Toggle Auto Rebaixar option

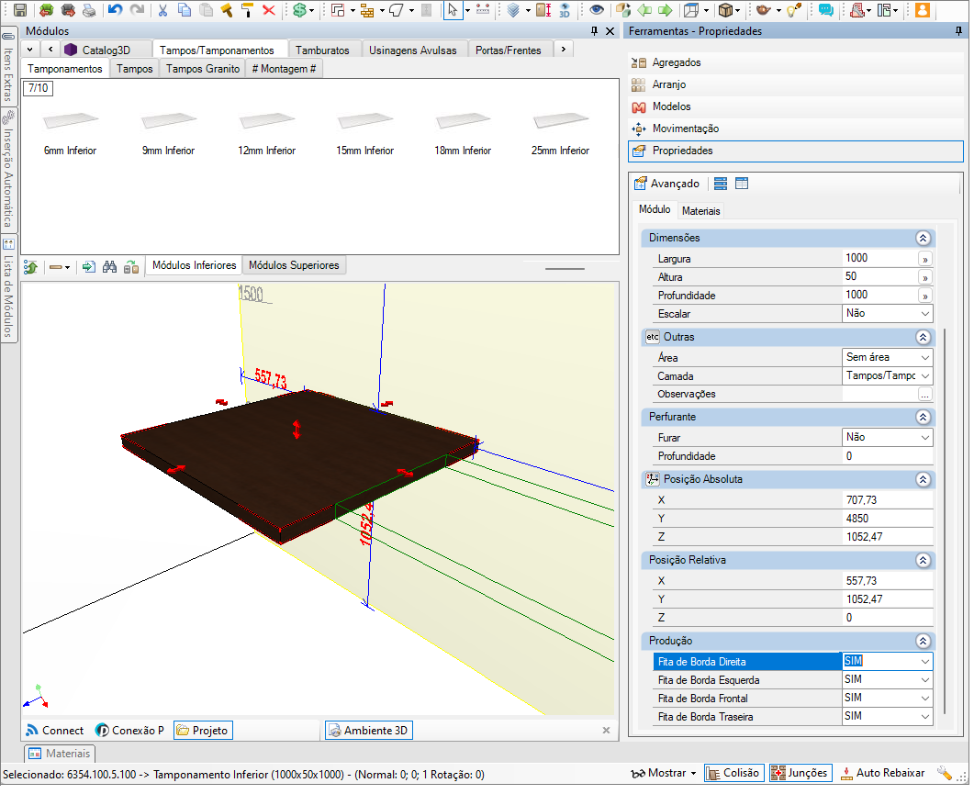point(882,773)
